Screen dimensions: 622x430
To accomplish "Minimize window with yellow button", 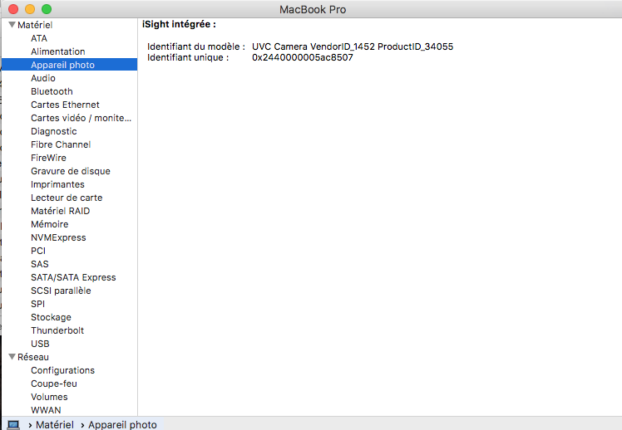I will pyautogui.click(x=30, y=9).
